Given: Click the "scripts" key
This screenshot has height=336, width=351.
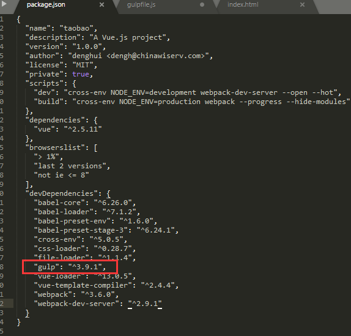Looking at the screenshot, I should point(44,83).
